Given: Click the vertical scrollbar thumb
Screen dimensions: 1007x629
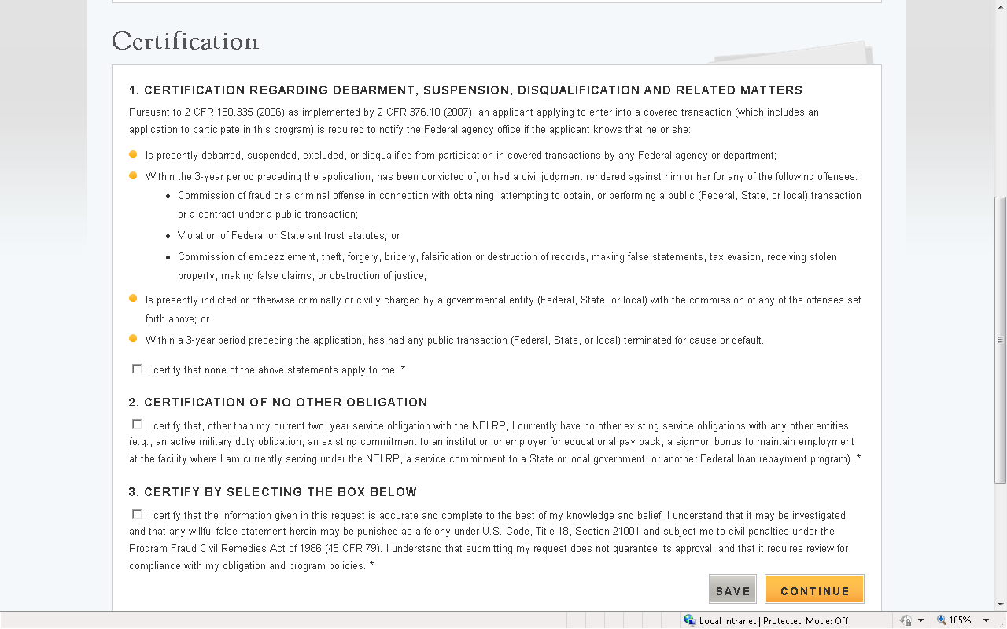Looking at the screenshot, I should pyautogui.click(x=1000, y=339).
